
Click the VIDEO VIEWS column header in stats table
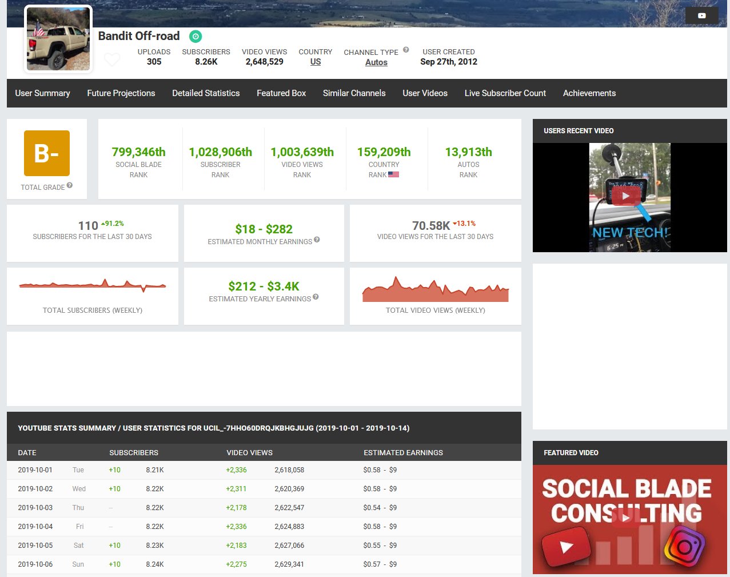249,452
